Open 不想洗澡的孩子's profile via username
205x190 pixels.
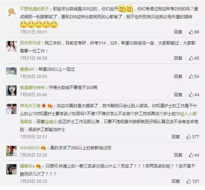click(34, 9)
